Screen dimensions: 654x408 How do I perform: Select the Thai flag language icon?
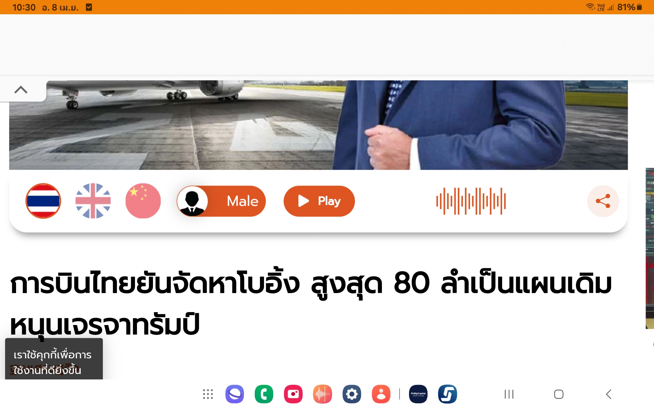pyautogui.click(x=43, y=201)
